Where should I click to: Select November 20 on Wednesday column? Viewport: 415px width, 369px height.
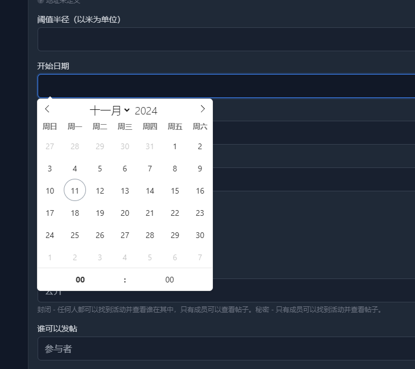pyautogui.click(x=125, y=213)
